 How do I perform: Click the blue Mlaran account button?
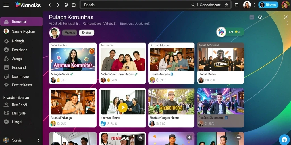[x=268, y=5]
